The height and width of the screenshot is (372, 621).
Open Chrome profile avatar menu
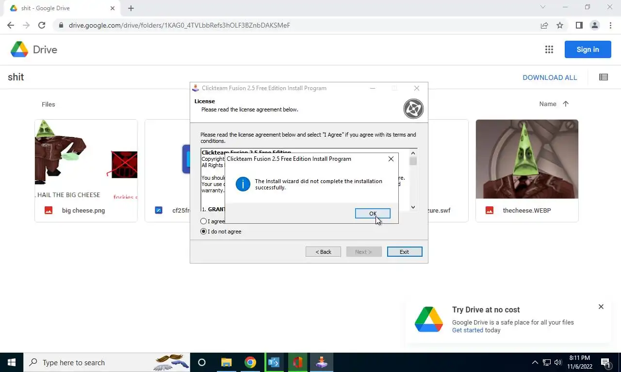point(595,25)
